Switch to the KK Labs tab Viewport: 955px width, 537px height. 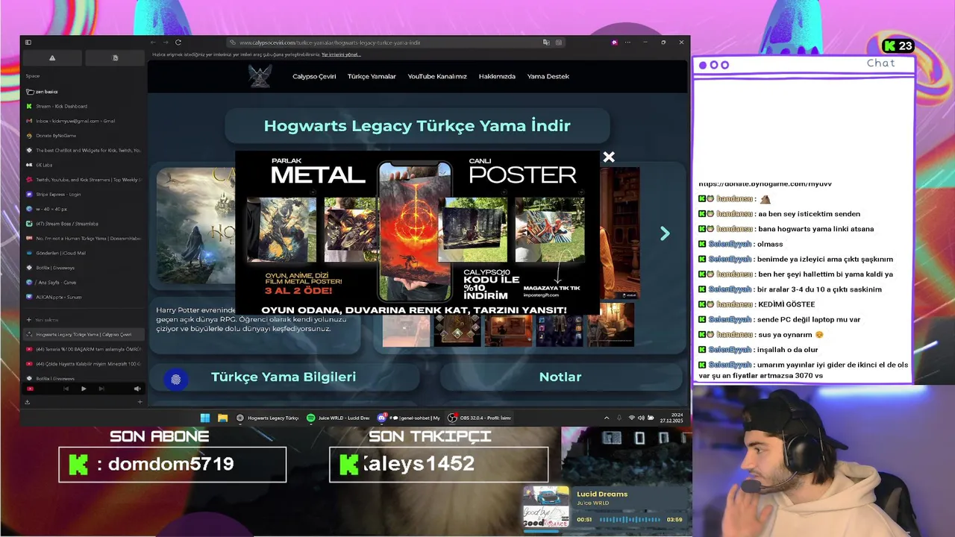[x=83, y=165]
